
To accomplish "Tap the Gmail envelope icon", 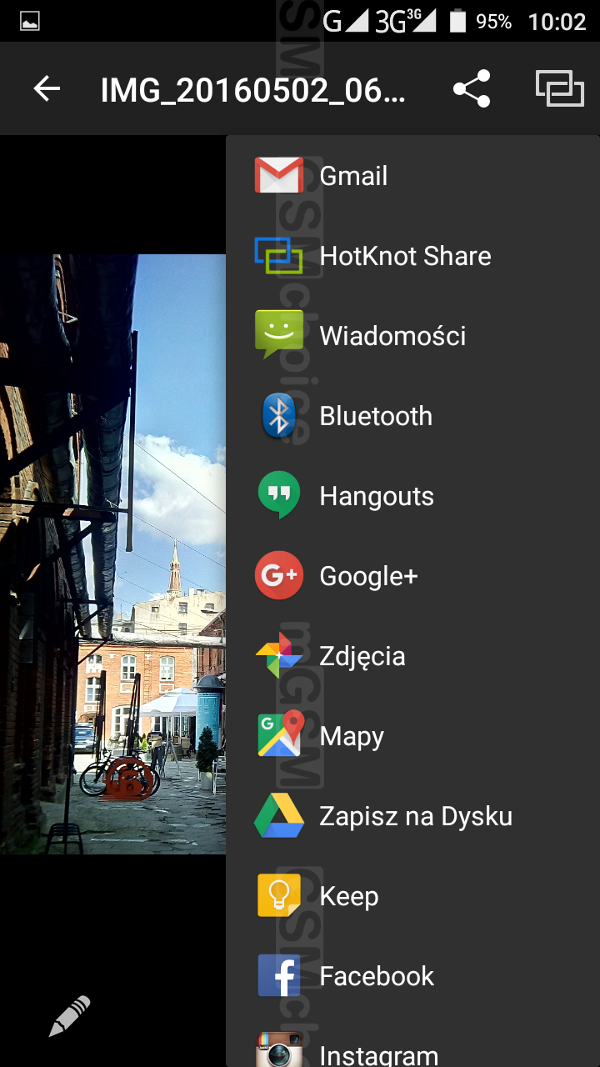I will (278, 176).
